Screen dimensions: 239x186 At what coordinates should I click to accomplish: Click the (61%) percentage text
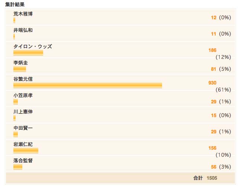click(x=223, y=90)
